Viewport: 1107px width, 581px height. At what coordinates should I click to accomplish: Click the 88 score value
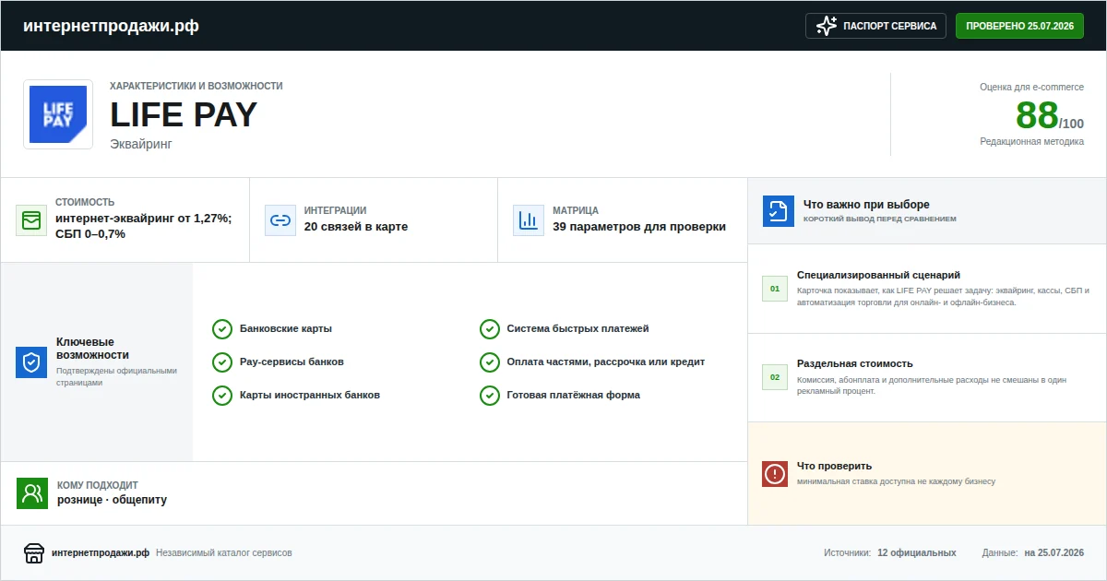1037,115
